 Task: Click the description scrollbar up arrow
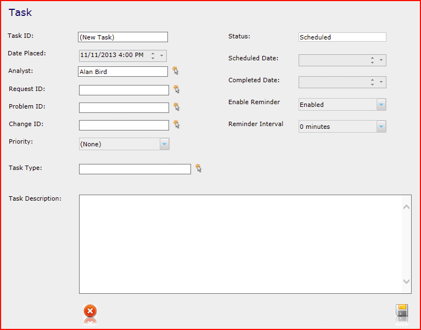407,207
